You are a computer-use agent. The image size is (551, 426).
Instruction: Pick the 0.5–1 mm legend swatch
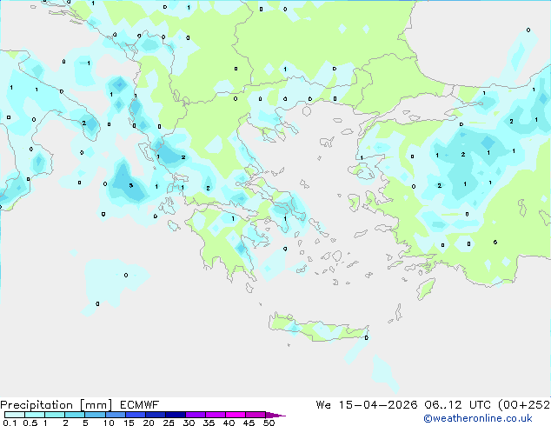pos(35,415)
